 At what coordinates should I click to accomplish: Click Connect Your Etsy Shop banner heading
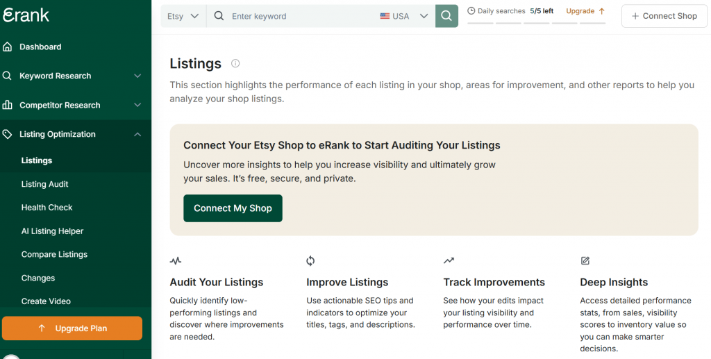342,145
